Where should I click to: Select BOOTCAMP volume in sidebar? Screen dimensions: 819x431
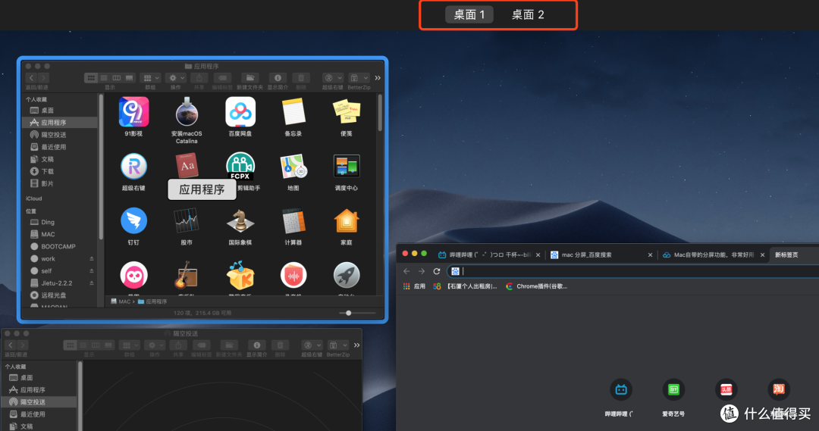(x=60, y=246)
